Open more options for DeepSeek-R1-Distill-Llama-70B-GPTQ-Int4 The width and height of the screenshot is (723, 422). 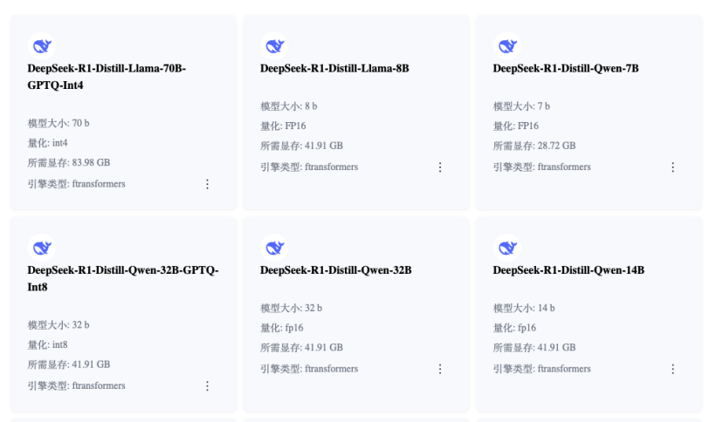[x=207, y=184]
